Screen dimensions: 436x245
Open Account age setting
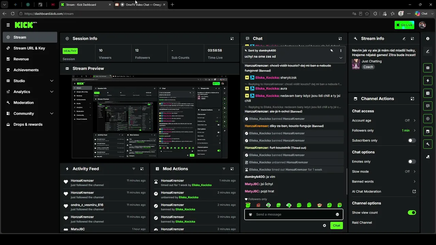click(x=384, y=120)
